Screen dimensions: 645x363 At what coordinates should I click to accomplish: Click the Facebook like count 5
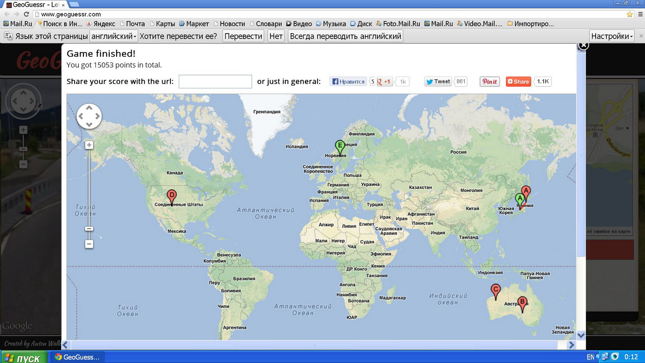click(372, 82)
